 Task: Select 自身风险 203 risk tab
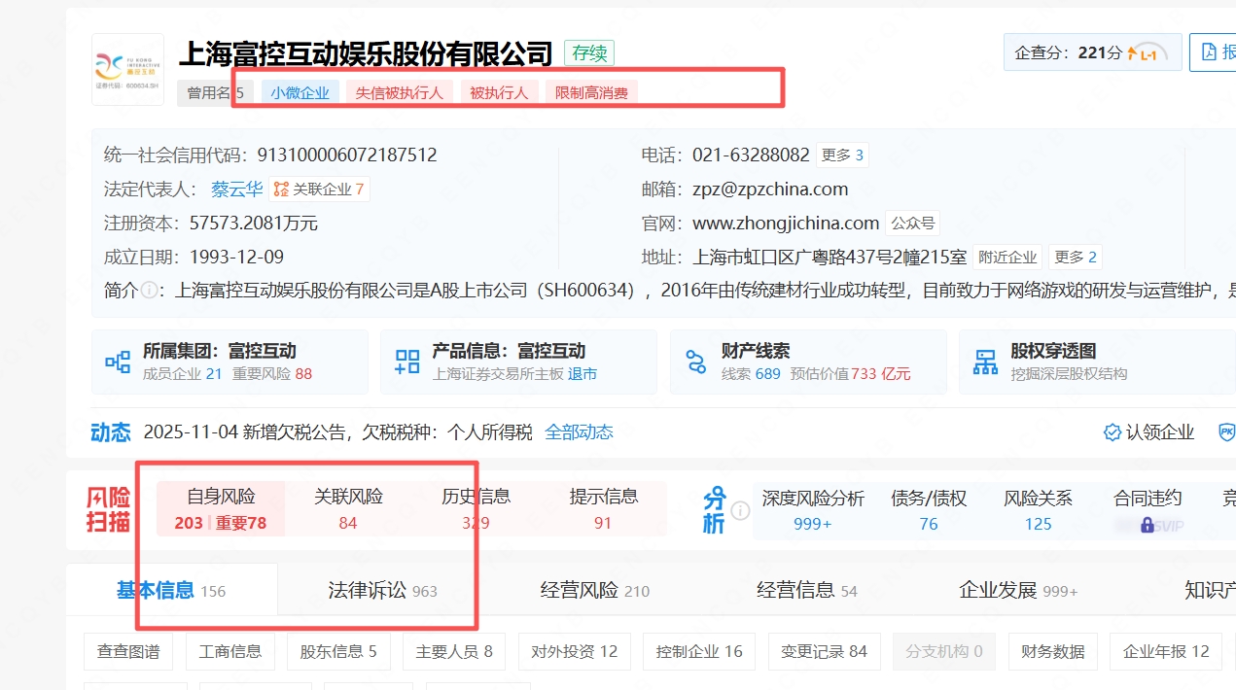point(221,509)
